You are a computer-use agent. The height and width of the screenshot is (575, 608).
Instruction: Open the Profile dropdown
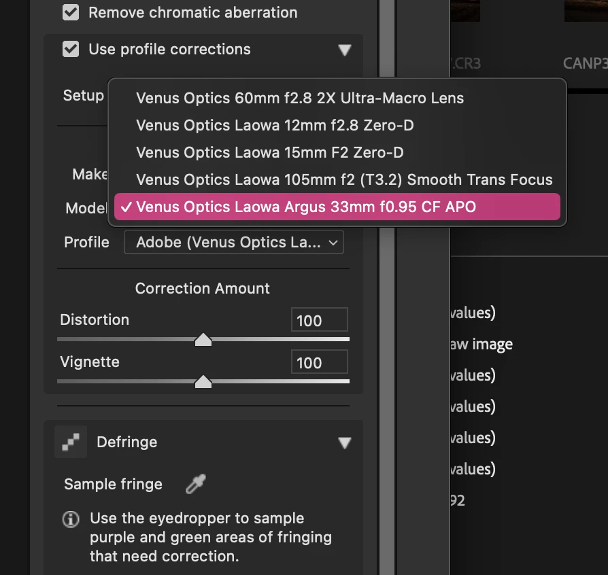point(234,242)
